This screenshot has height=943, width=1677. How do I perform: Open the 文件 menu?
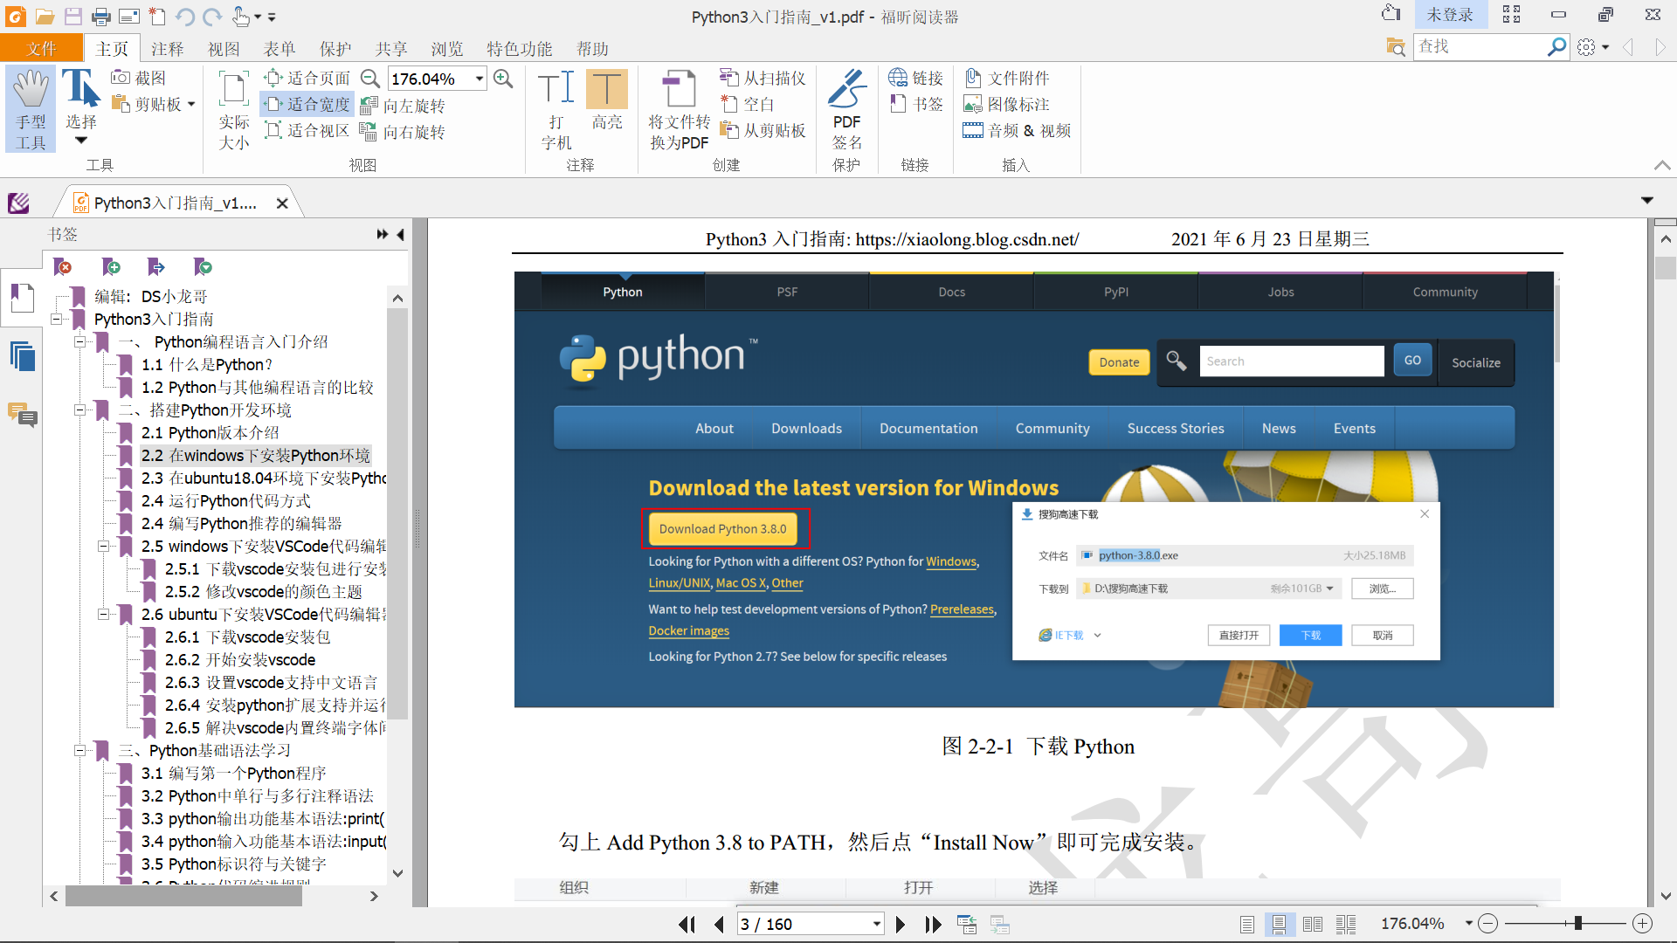[x=41, y=49]
